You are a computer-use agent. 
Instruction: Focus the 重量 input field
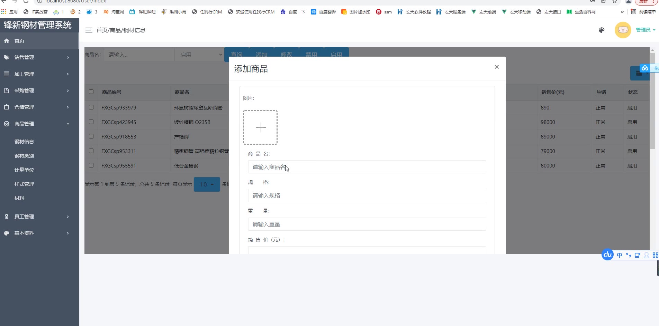click(x=367, y=224)
